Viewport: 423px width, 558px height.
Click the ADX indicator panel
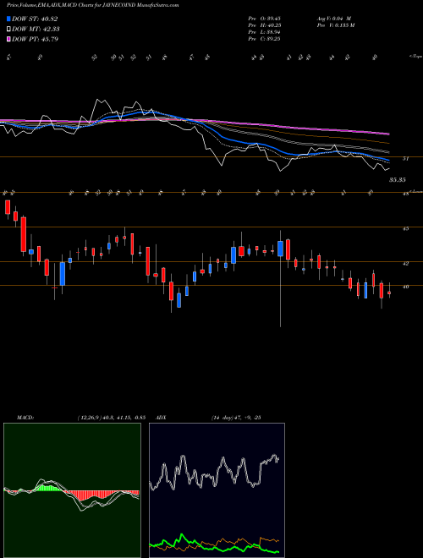point(217,490)
